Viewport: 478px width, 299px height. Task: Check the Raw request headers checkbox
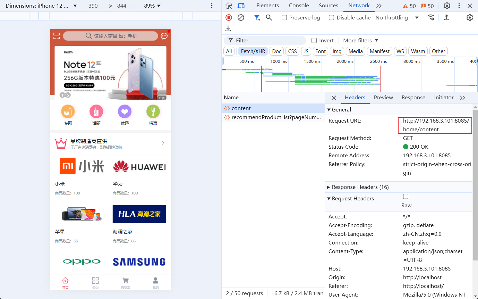click(x=406, y=197)
